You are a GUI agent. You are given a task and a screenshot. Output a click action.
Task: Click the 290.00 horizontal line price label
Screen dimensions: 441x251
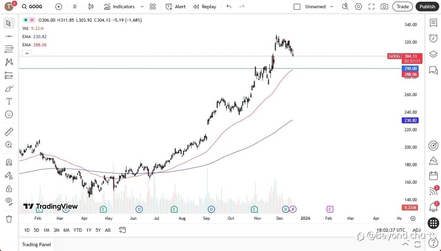click(410, 68)
